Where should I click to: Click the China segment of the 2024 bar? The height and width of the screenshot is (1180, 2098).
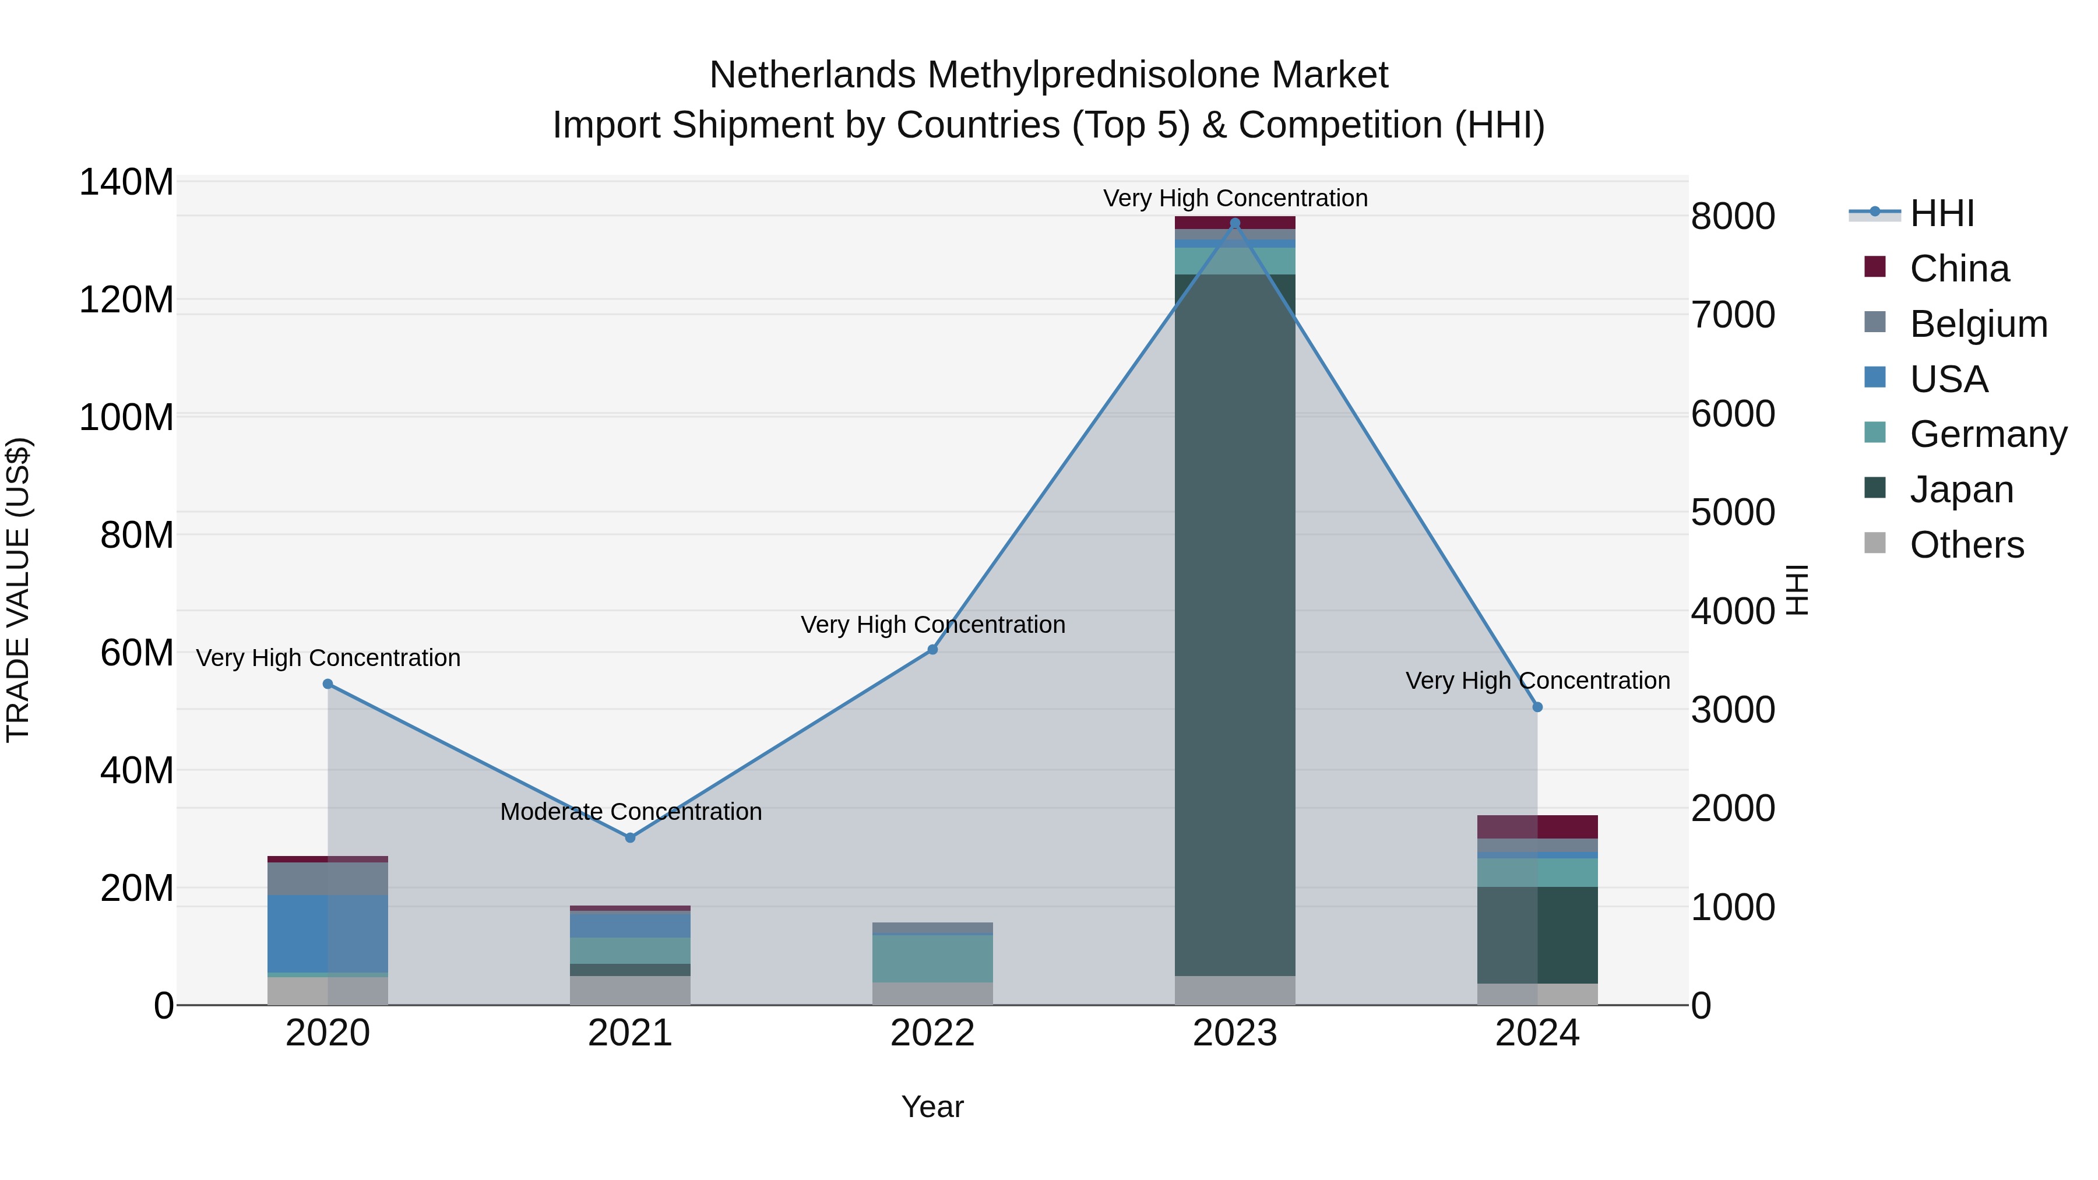pyautogui.click(x=1538, y=826)
